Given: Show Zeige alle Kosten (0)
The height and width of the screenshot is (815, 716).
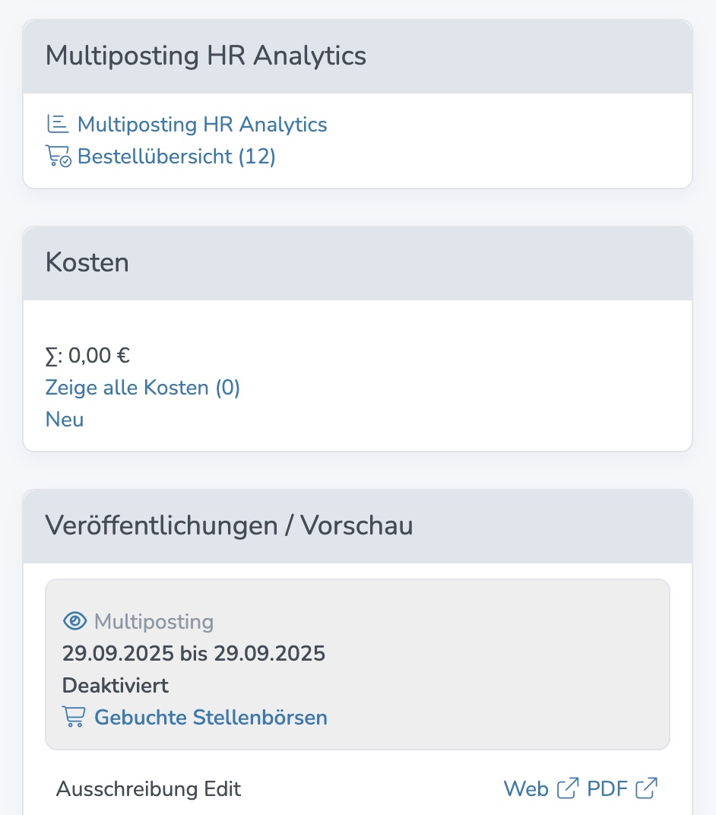Looking at the screenshot, I should 142,388.
